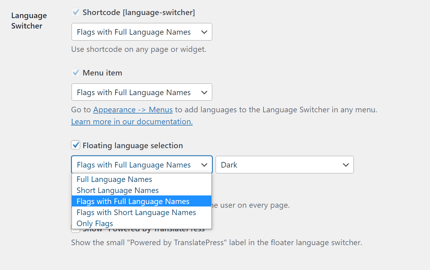Viewport: 430px width, 270px height.
Task: Select "Full Language Names" from the list
Action: tap(114, 179)
